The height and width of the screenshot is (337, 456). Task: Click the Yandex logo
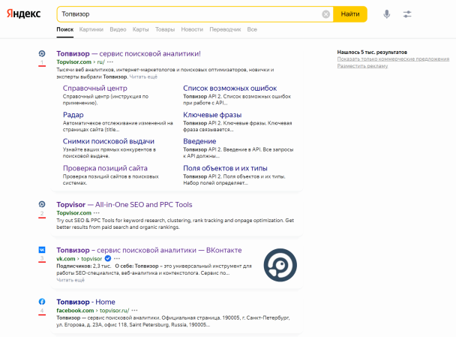click(x=24, y=14)
